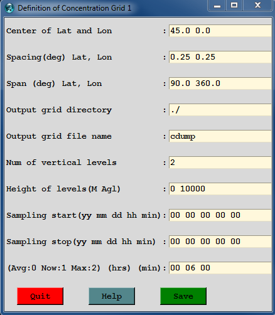Select the Num of vertical levels field
Screen dimensions: 275x315
[x=220, y=163]
